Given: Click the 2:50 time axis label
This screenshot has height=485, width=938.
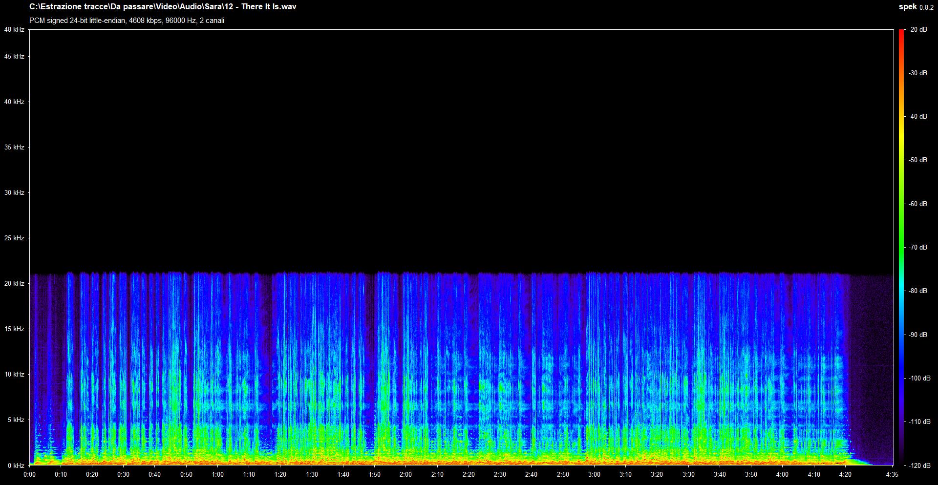Looking at the screenshot, I should [x=563, y=475].
